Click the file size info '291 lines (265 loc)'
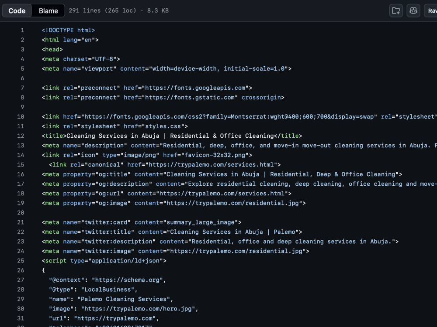The width and height of the screenshot is (437, 327). point(103,10)
